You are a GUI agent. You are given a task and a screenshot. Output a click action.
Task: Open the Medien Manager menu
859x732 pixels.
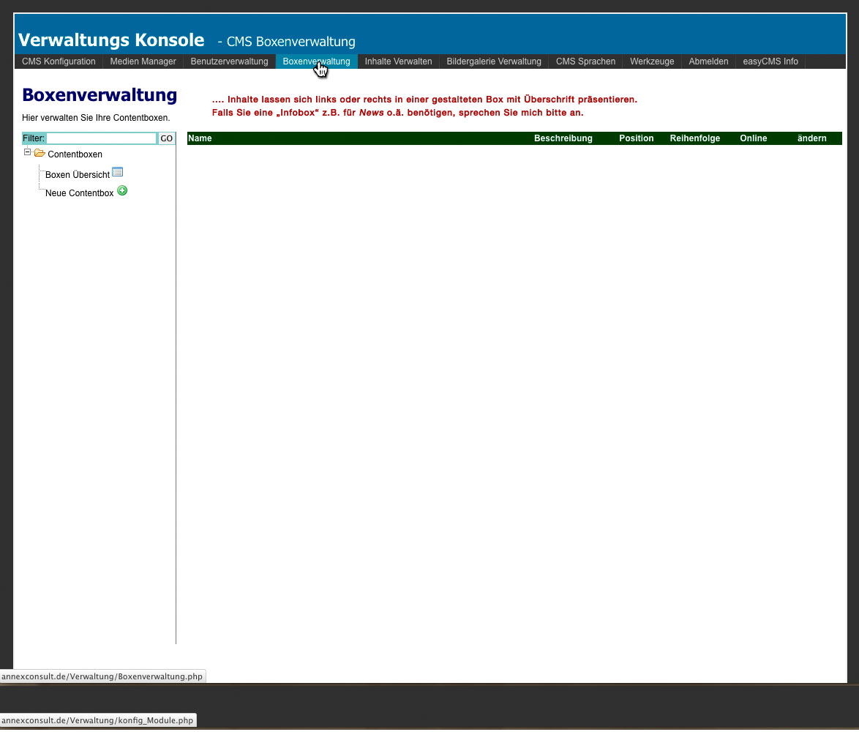[x=143, y=61]
